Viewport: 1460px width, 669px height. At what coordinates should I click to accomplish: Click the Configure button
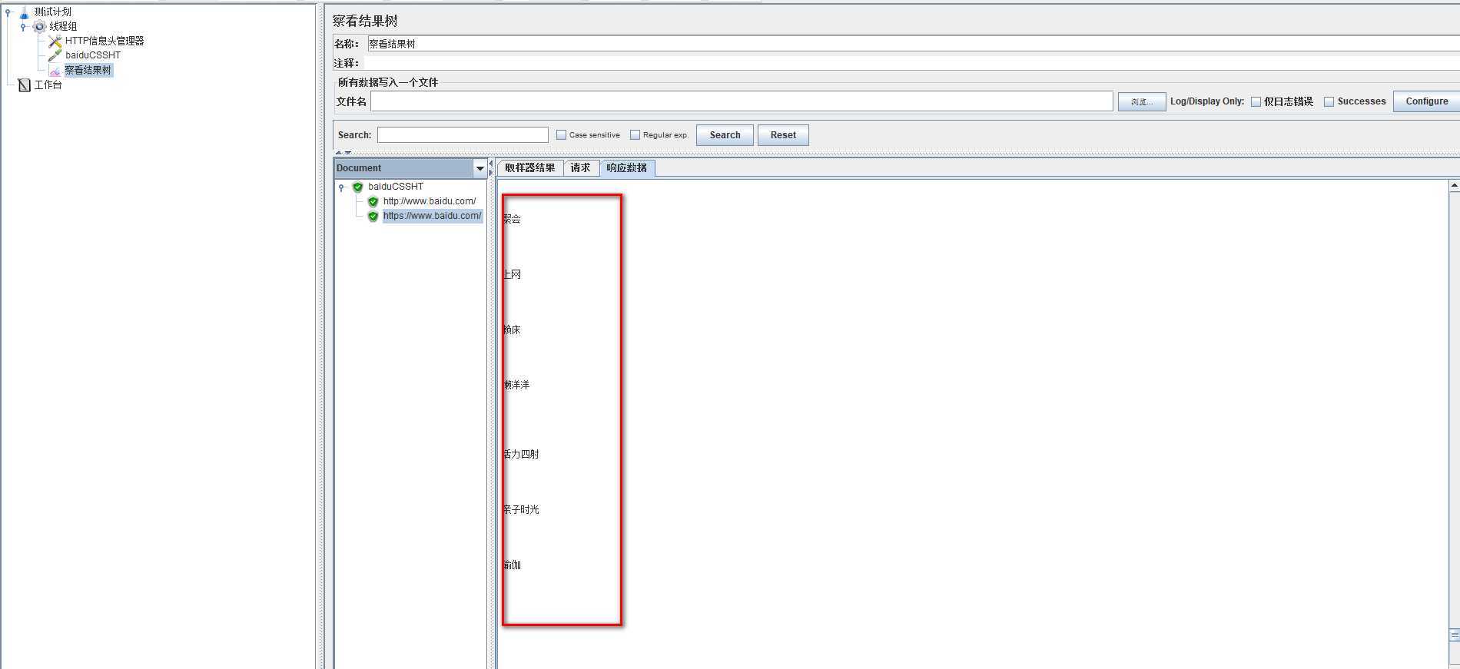1426,101
